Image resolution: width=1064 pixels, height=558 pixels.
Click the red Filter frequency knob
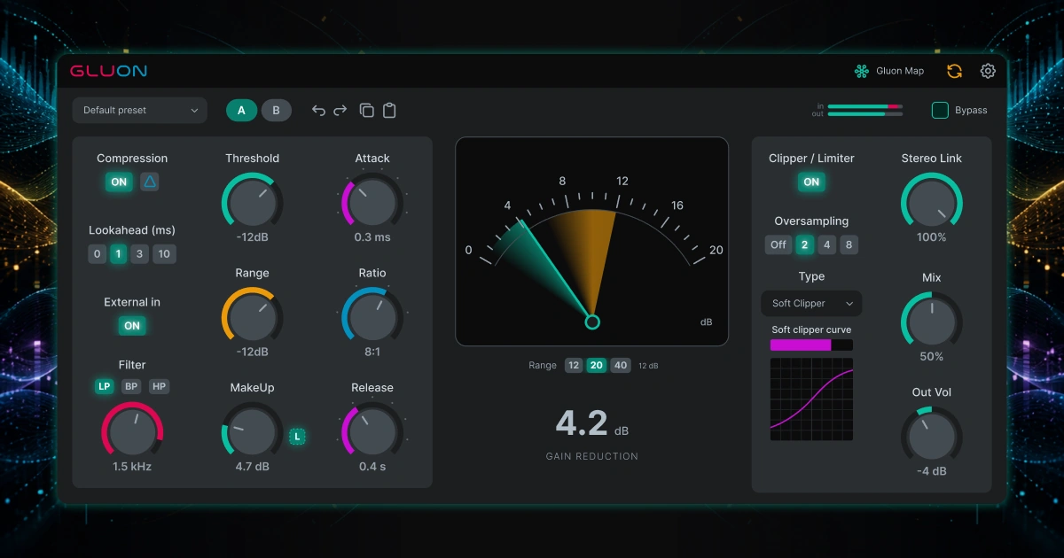click(x=132, y=431)
